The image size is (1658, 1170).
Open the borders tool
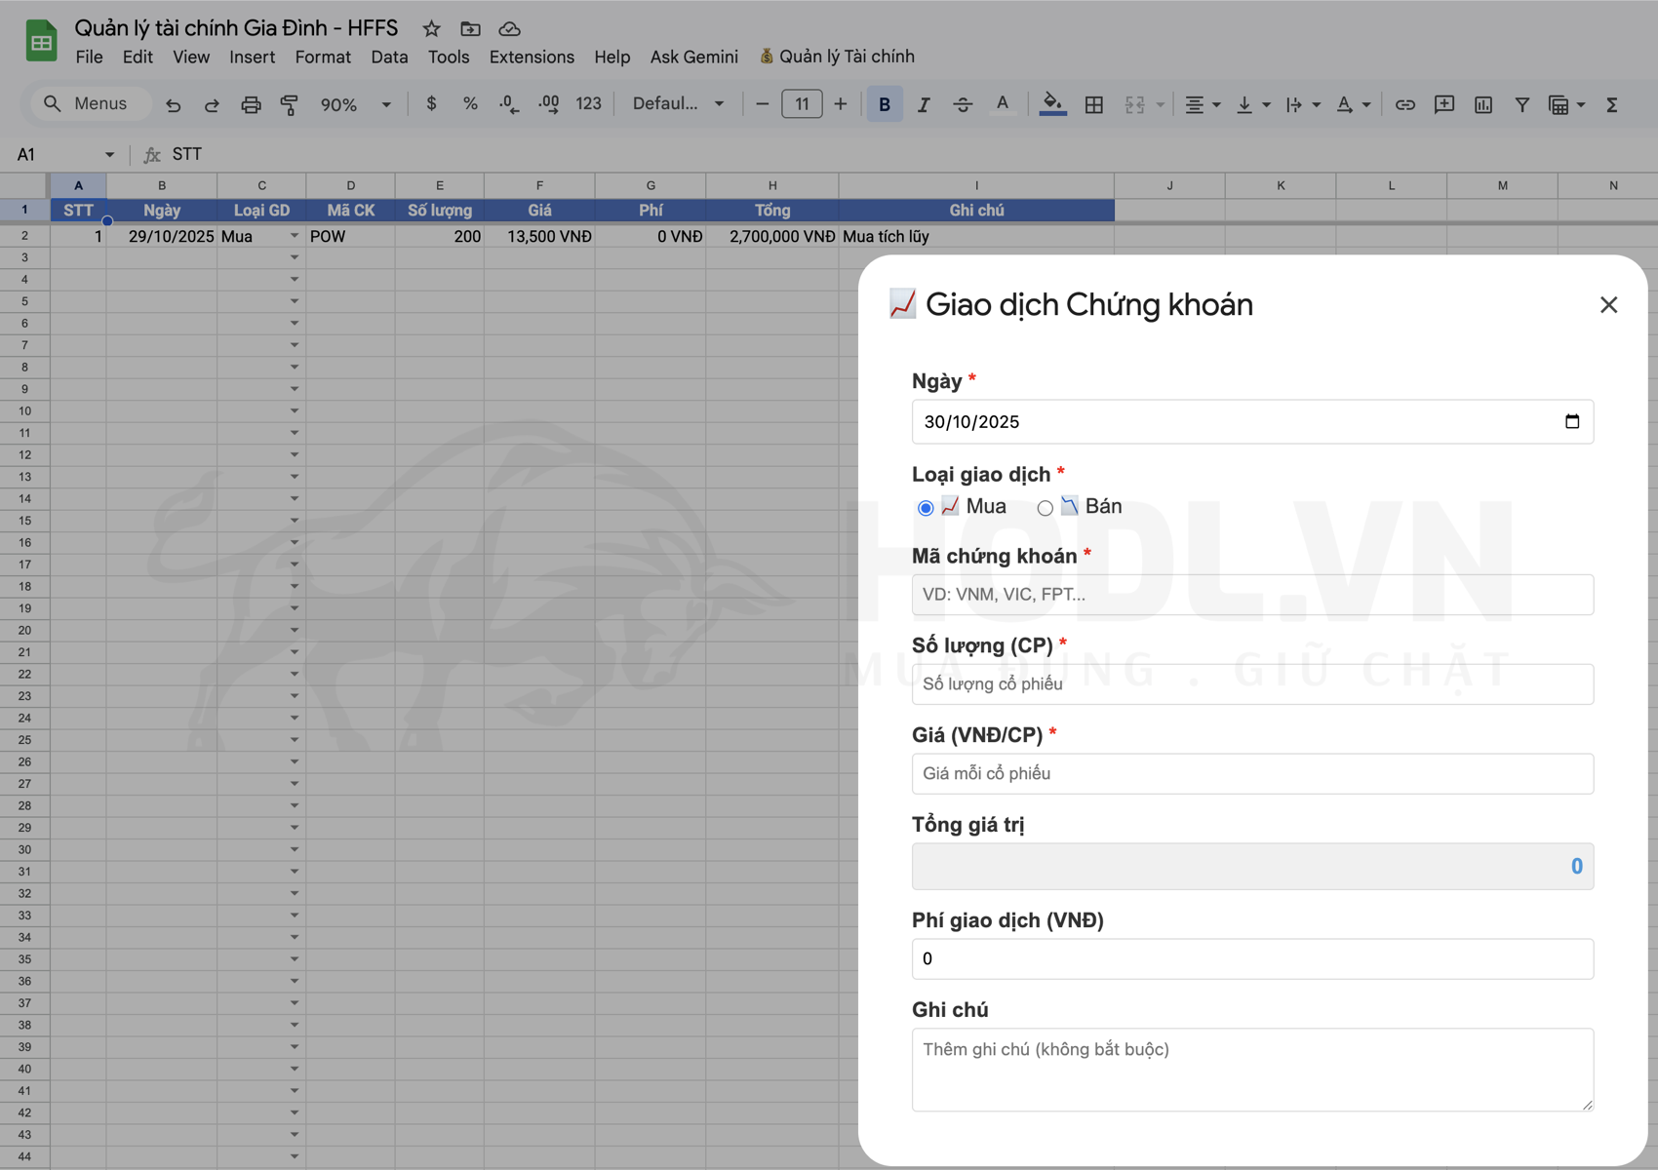1093,103
